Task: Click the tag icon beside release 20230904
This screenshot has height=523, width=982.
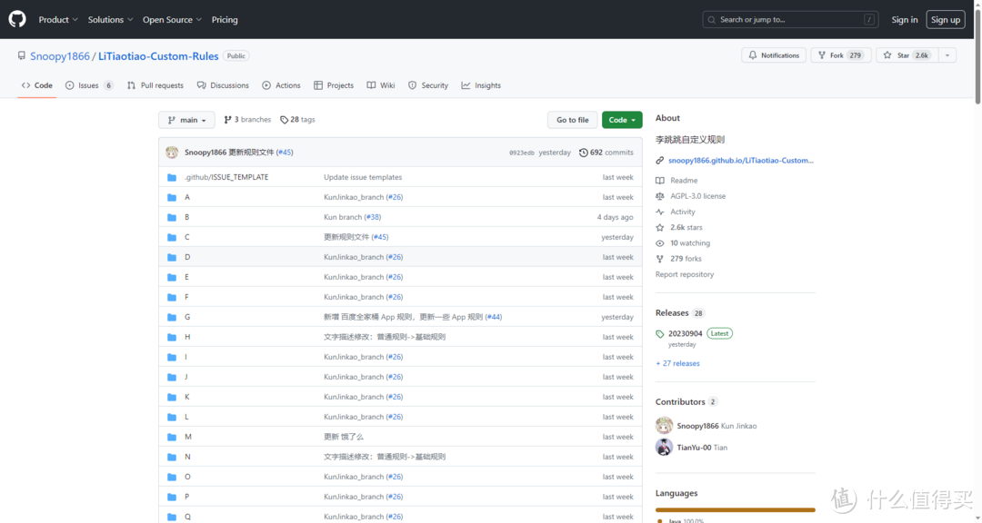Action: pyautogui.click(x=659, y=334)
